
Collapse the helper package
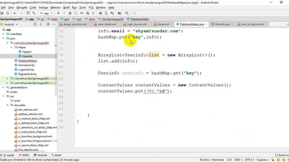point(11,47)
